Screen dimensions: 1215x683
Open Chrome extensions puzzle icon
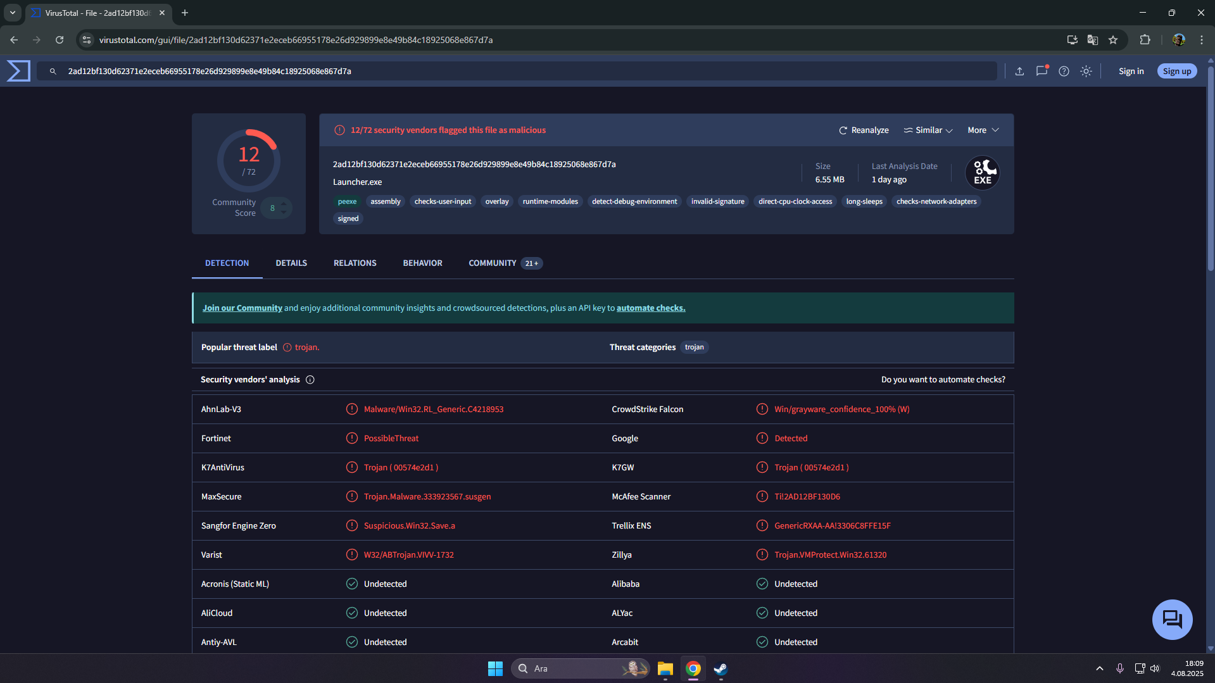point(1145,40)
